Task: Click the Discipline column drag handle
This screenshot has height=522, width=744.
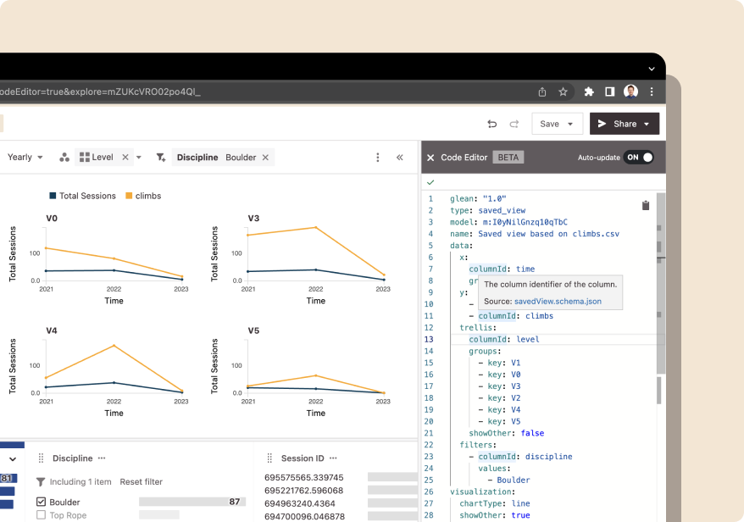Action: (x=41, y=458)
